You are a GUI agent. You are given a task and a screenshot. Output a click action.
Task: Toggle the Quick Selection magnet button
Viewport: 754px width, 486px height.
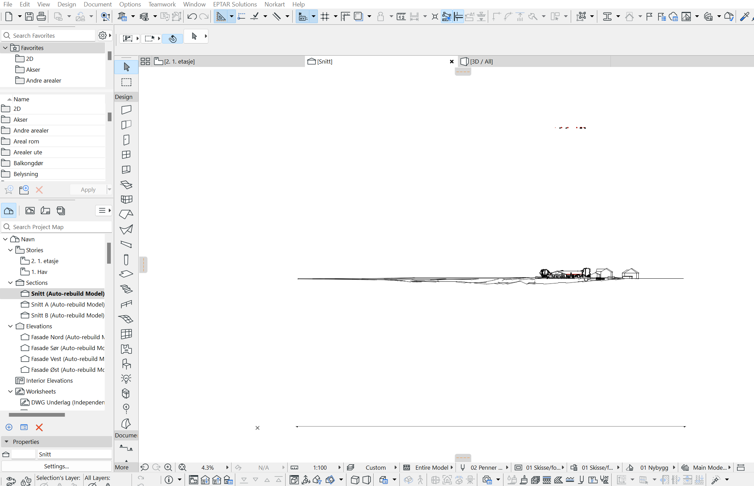pyautogui.click(x=173, y=38)
